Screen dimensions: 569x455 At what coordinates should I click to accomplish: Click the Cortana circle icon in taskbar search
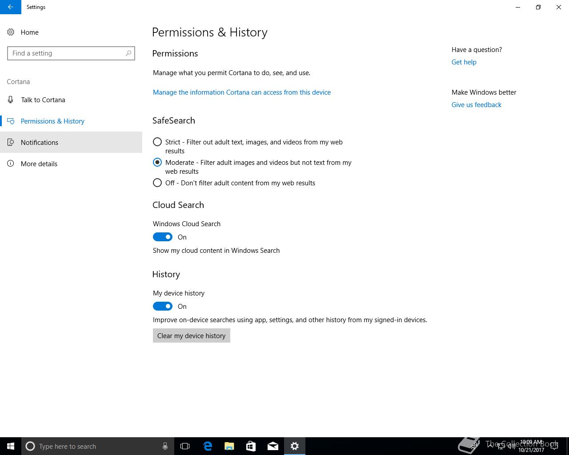[x=30, y=446]
